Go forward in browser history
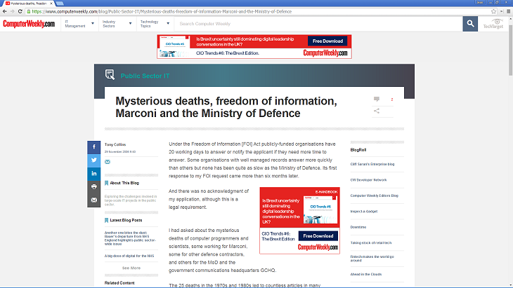513x288 pixels. click(x=12, y=11)
